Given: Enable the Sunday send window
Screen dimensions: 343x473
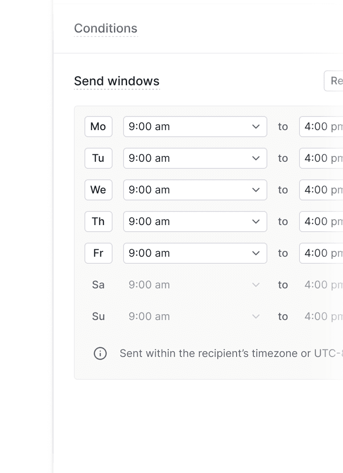Looking at the screenshot, I should [98, 317].
